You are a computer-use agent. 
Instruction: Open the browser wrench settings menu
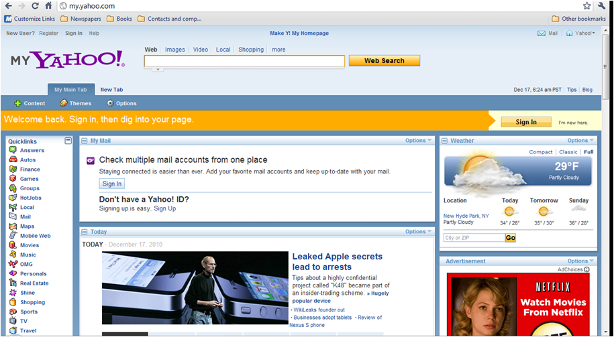pos(602,6)
